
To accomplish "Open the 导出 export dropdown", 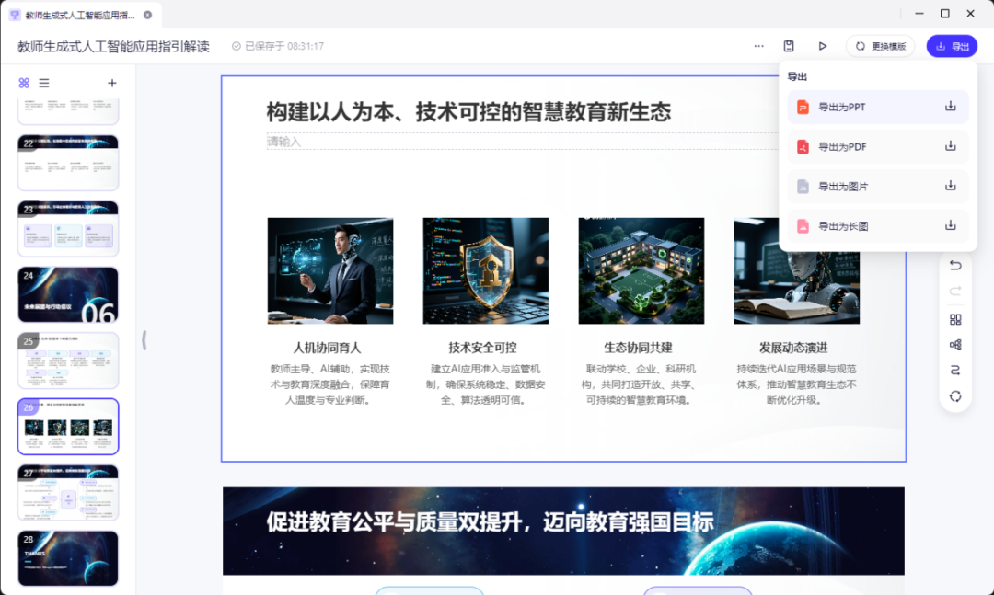I will coord(952,46).
